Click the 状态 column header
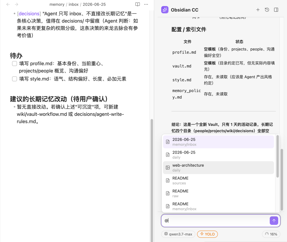This screenshot has height=242, width=287. (239, 42)
